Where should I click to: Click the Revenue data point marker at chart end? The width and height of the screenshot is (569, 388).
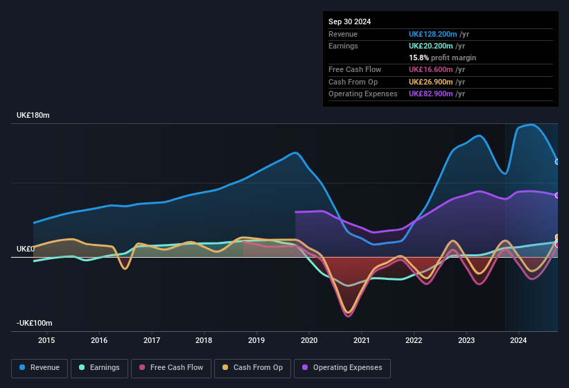557,161
